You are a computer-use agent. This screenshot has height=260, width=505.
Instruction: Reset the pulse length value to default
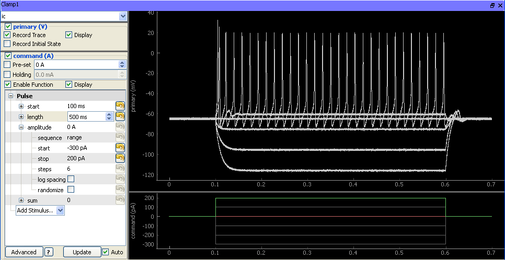(x=120, y=116)
